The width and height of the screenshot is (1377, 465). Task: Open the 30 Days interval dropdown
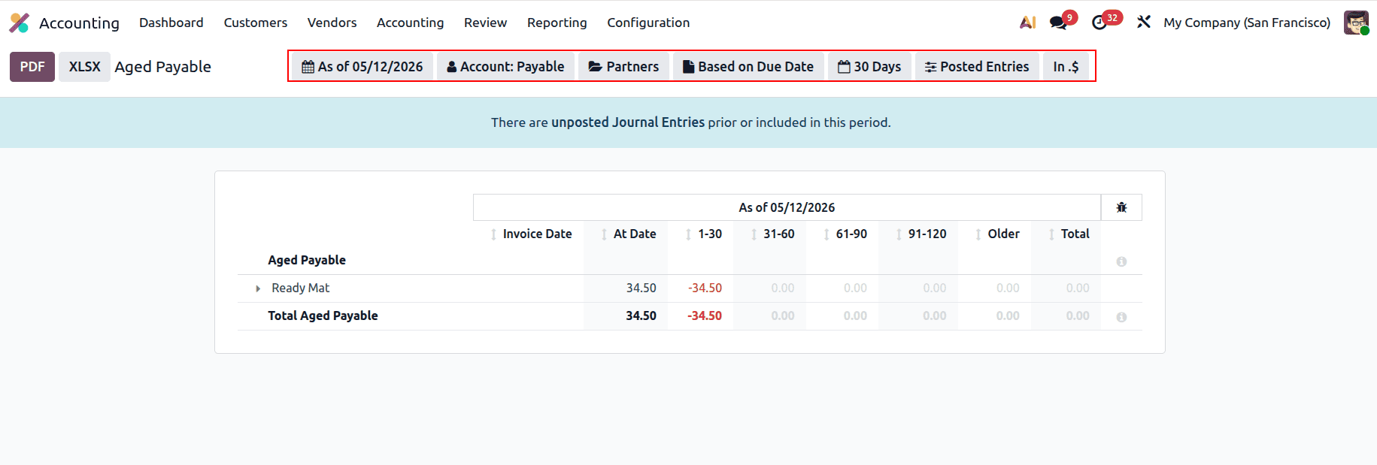point(869,67)
